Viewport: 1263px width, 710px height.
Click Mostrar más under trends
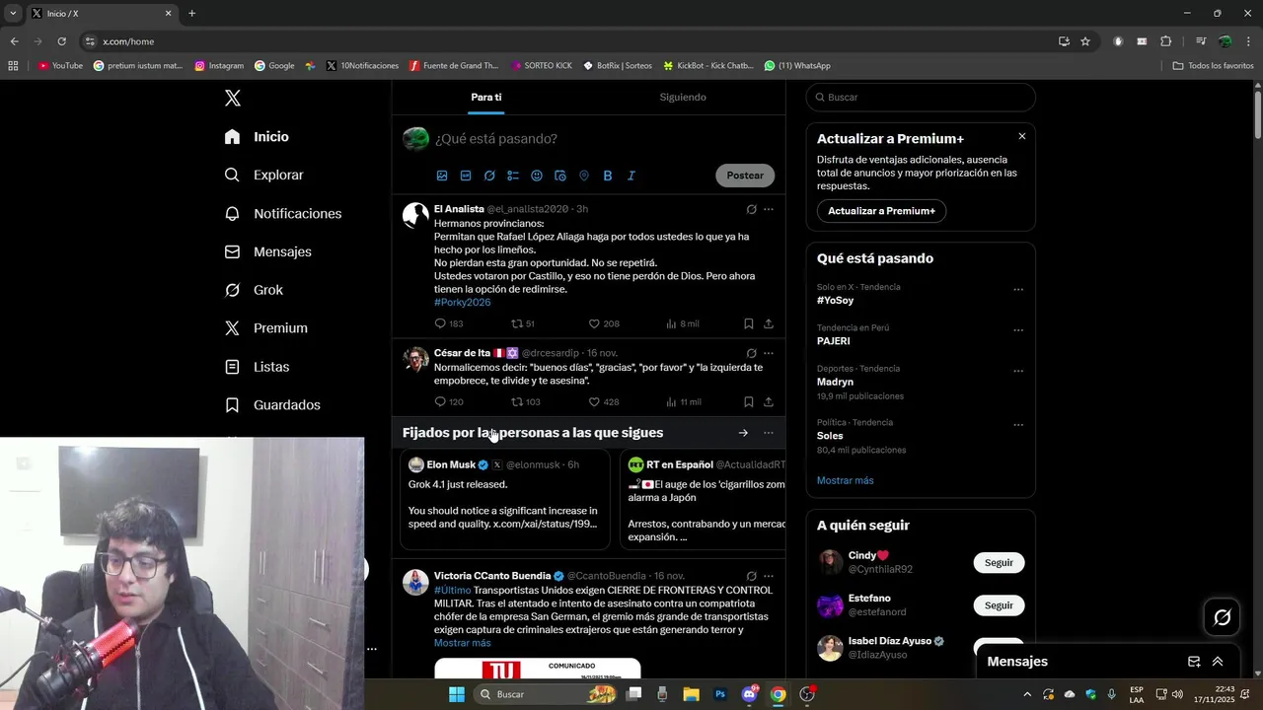845,480
